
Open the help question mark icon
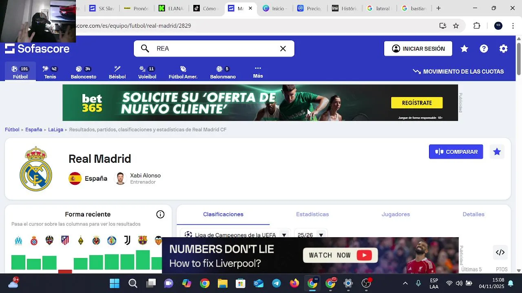[x=484, y=49]
